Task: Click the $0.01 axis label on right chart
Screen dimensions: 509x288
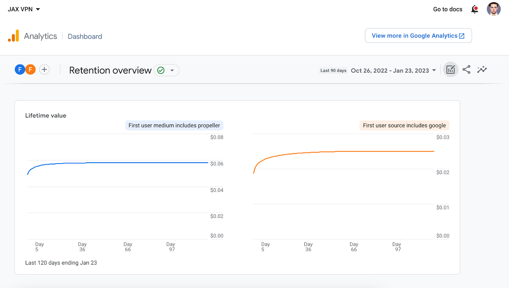Action: click(x=443, y=207)
